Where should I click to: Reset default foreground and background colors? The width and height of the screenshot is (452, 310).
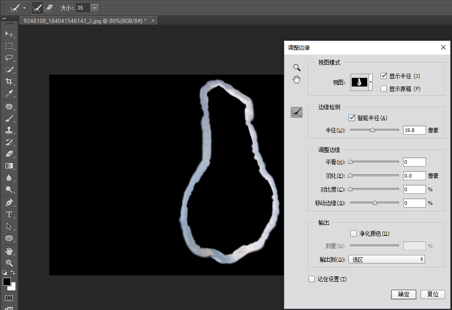pyautogui.click(x=5, y=272)
